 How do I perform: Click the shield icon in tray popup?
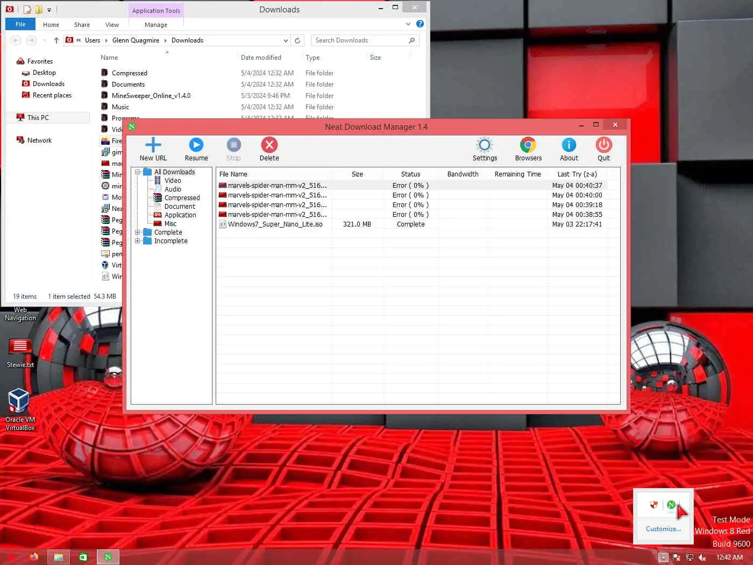[x=653, y=505]
